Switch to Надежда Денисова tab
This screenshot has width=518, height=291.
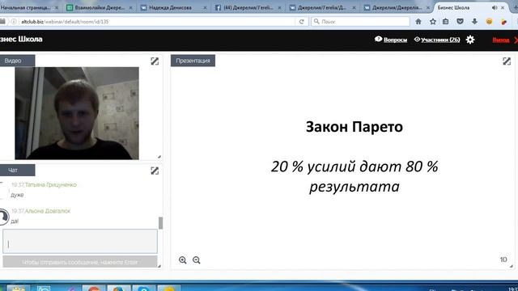coord(170,7)
